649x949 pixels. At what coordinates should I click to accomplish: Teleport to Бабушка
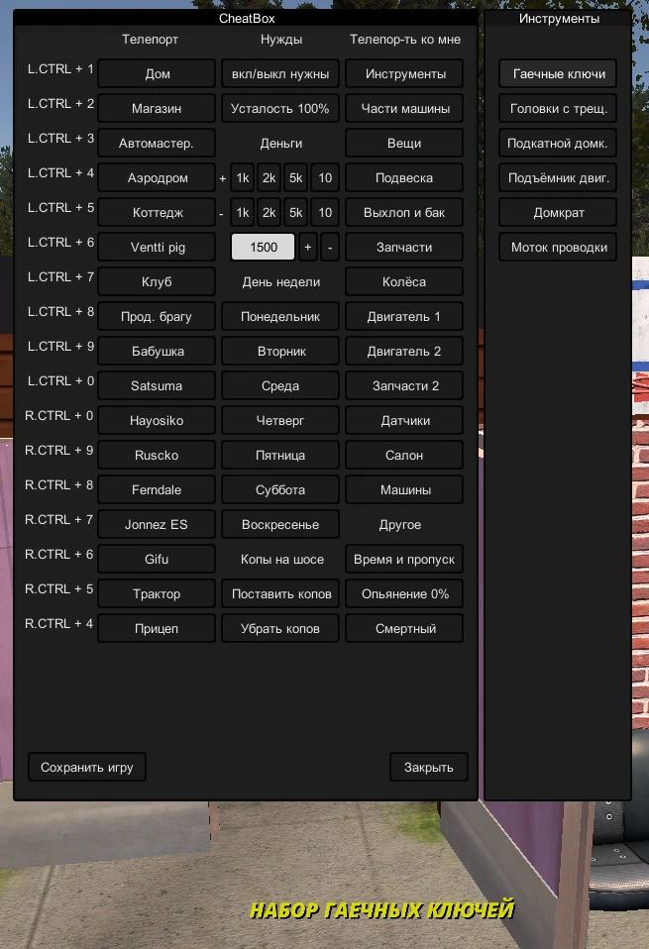[x=157, y=351]
